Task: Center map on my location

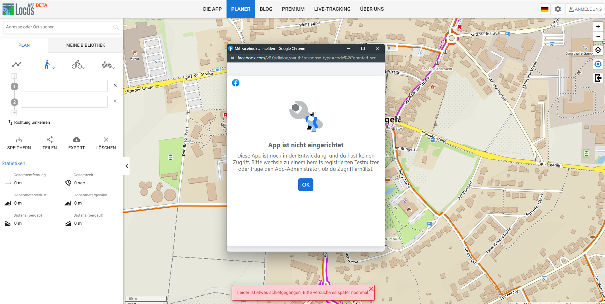Action: click(598, 64)
